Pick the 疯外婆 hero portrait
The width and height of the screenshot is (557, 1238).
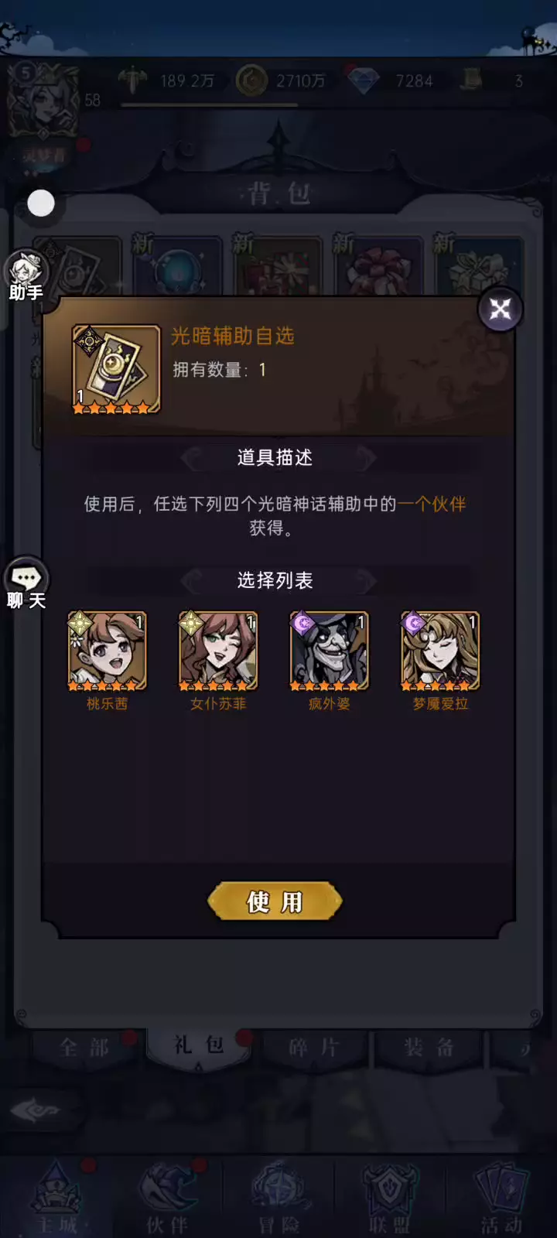[x=330, y=651]
